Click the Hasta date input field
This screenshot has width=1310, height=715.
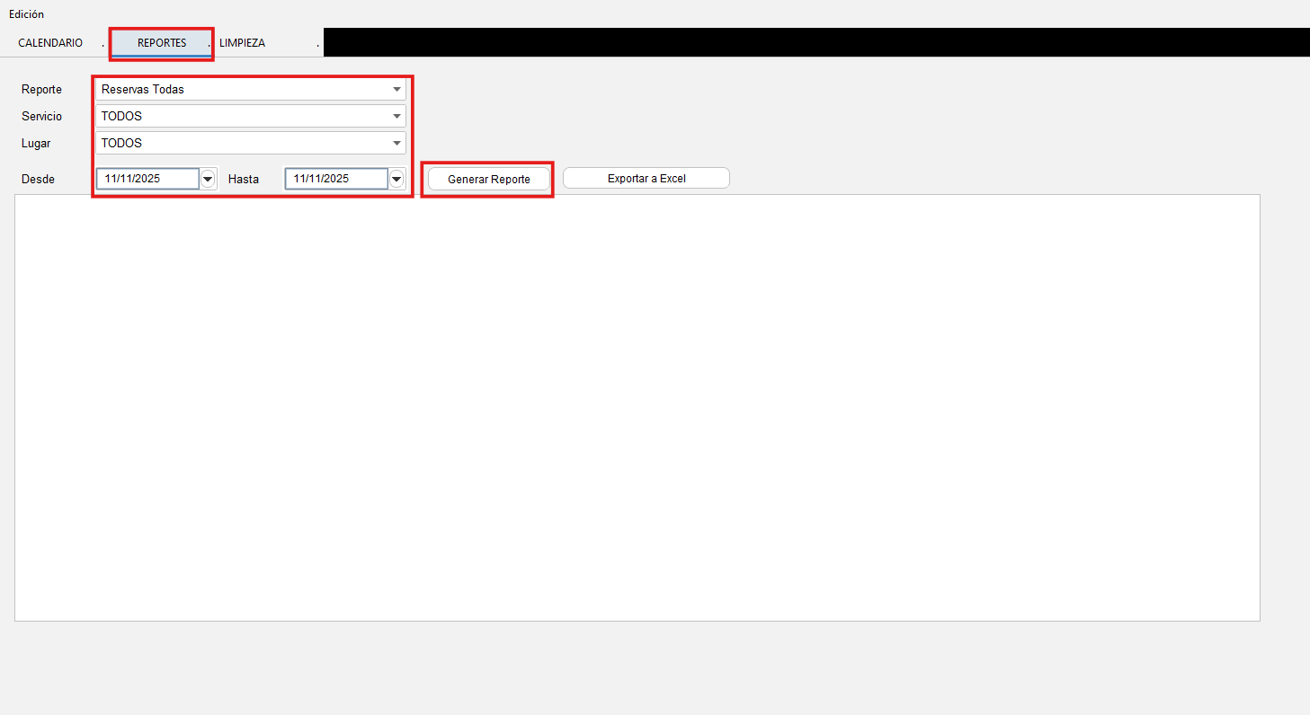tap(336, 179)
